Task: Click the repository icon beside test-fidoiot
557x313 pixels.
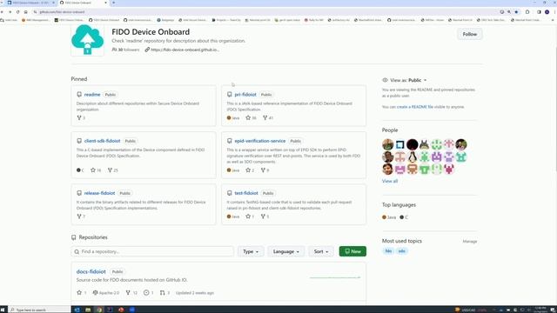Action: click(x=230, y=193)
